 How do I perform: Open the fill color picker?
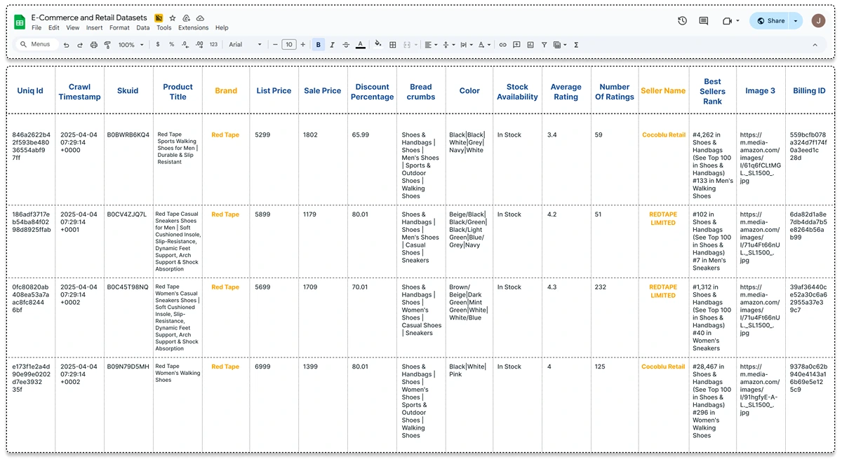pyautogui.click(x=378, y=44)
